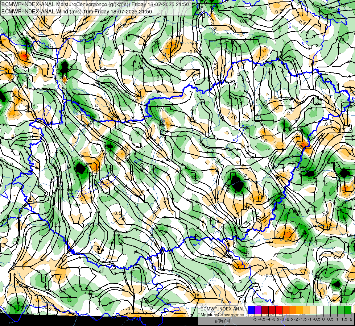
Task: Click the -3 tick label on the legend
Action: pos(282,319)
